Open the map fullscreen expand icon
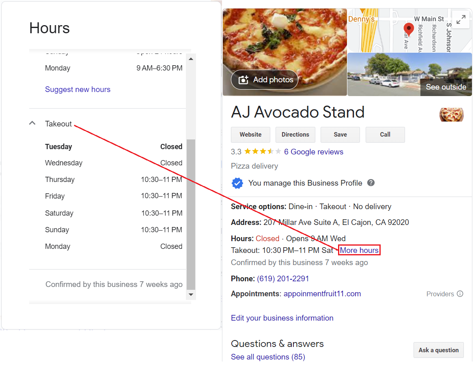This screenshot has width=474, height=366. [x=461, y=19]
